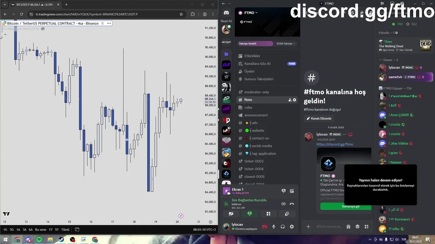The height and width of the screenshot is (244, 435).
Task: Open the activities button in voice panel
Action: (268, 214)
